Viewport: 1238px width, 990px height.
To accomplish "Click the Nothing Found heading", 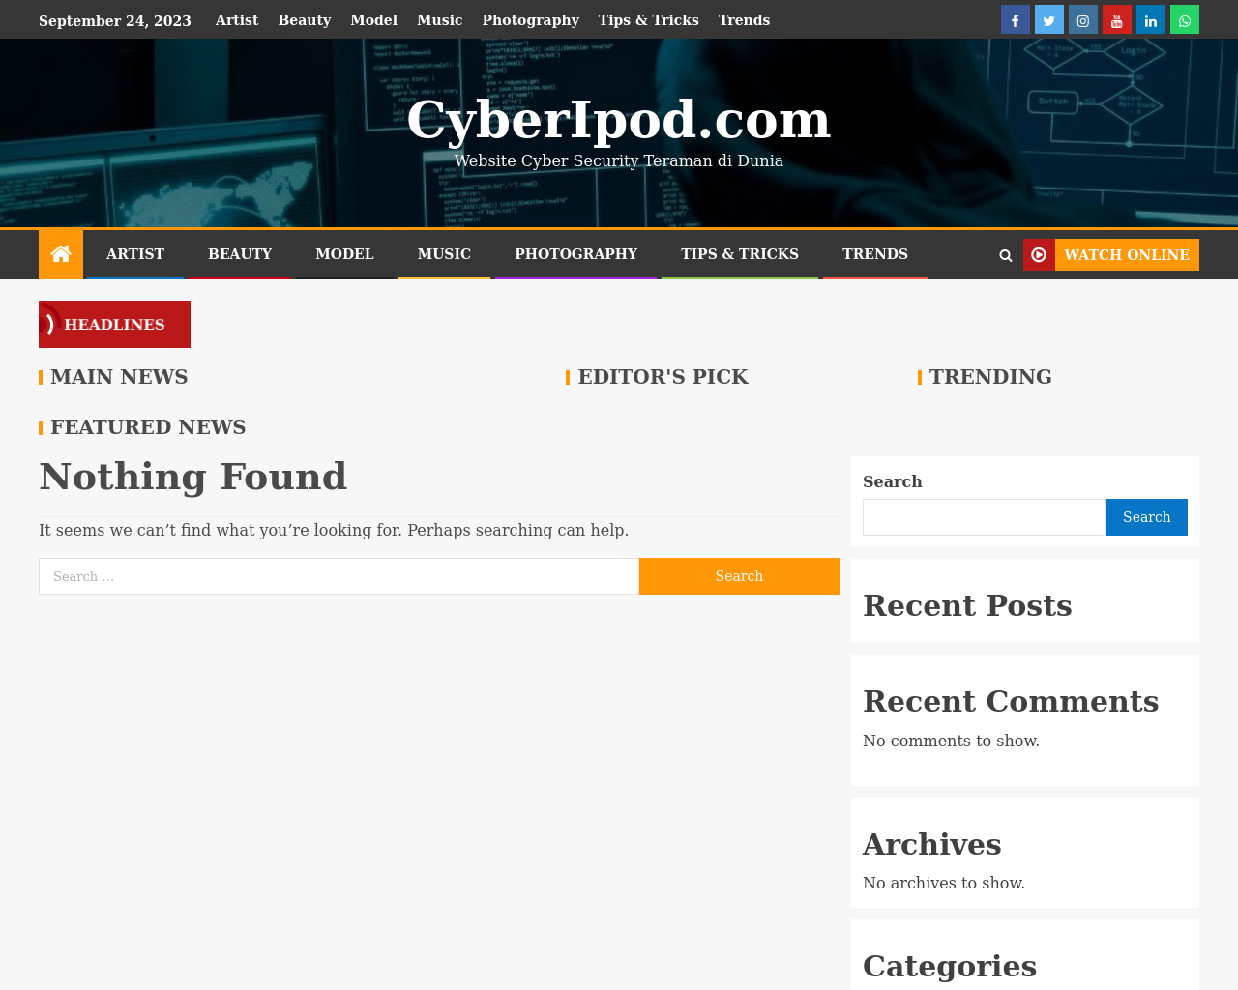I will 193,477.
